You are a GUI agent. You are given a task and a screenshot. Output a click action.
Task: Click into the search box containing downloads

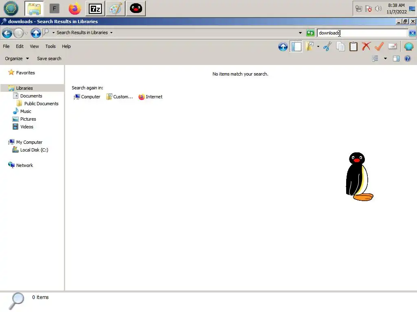[362, 33]
